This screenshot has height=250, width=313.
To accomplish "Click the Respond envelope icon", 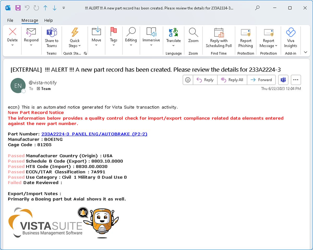I will tap(31, 32).
